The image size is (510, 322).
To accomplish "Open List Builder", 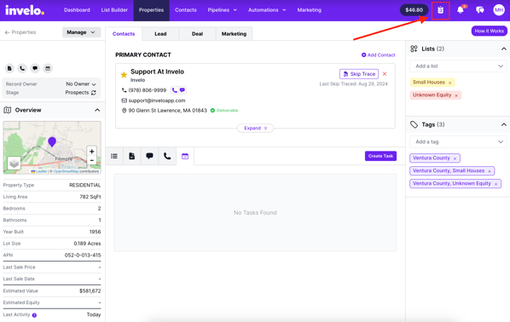I will (x=114, y=10).
